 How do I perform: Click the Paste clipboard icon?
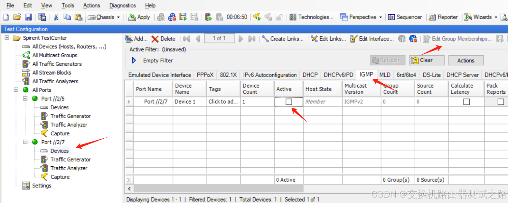78,17
